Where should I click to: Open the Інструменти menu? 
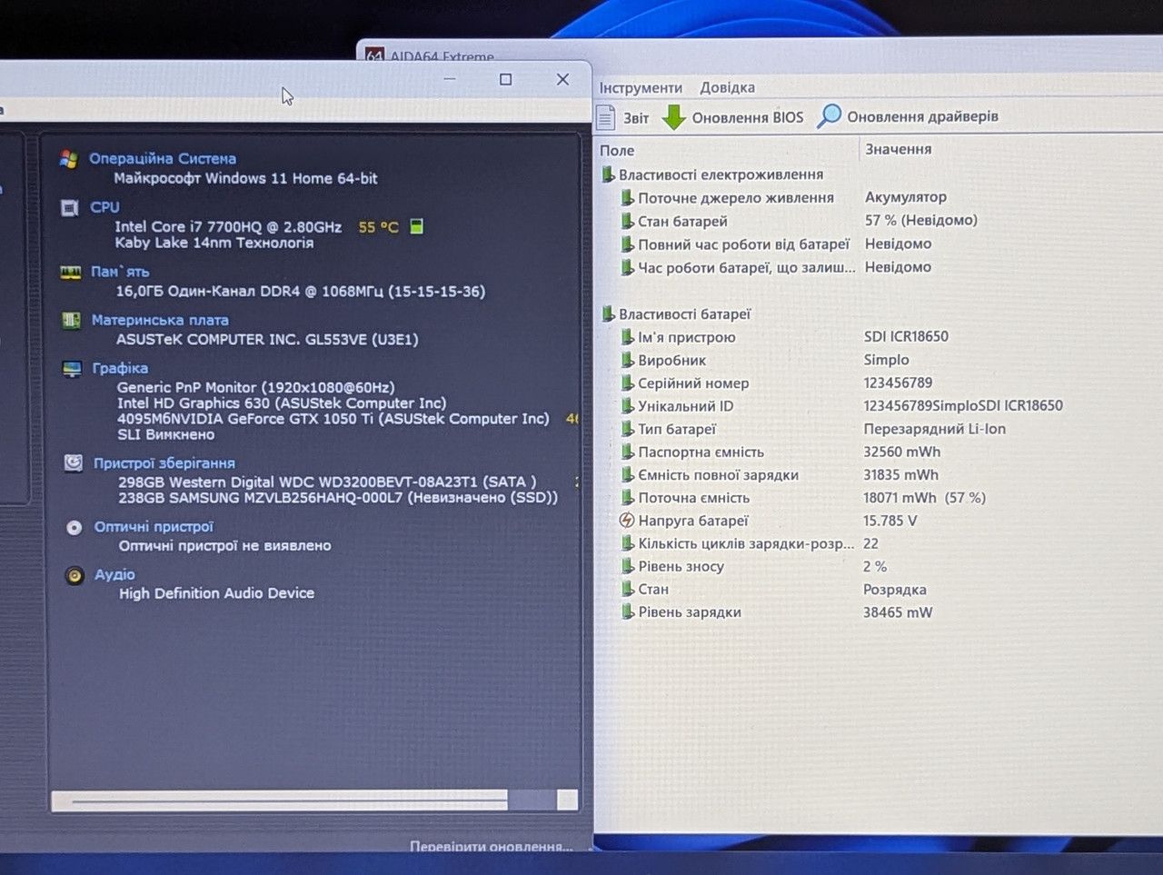(641, 88)
